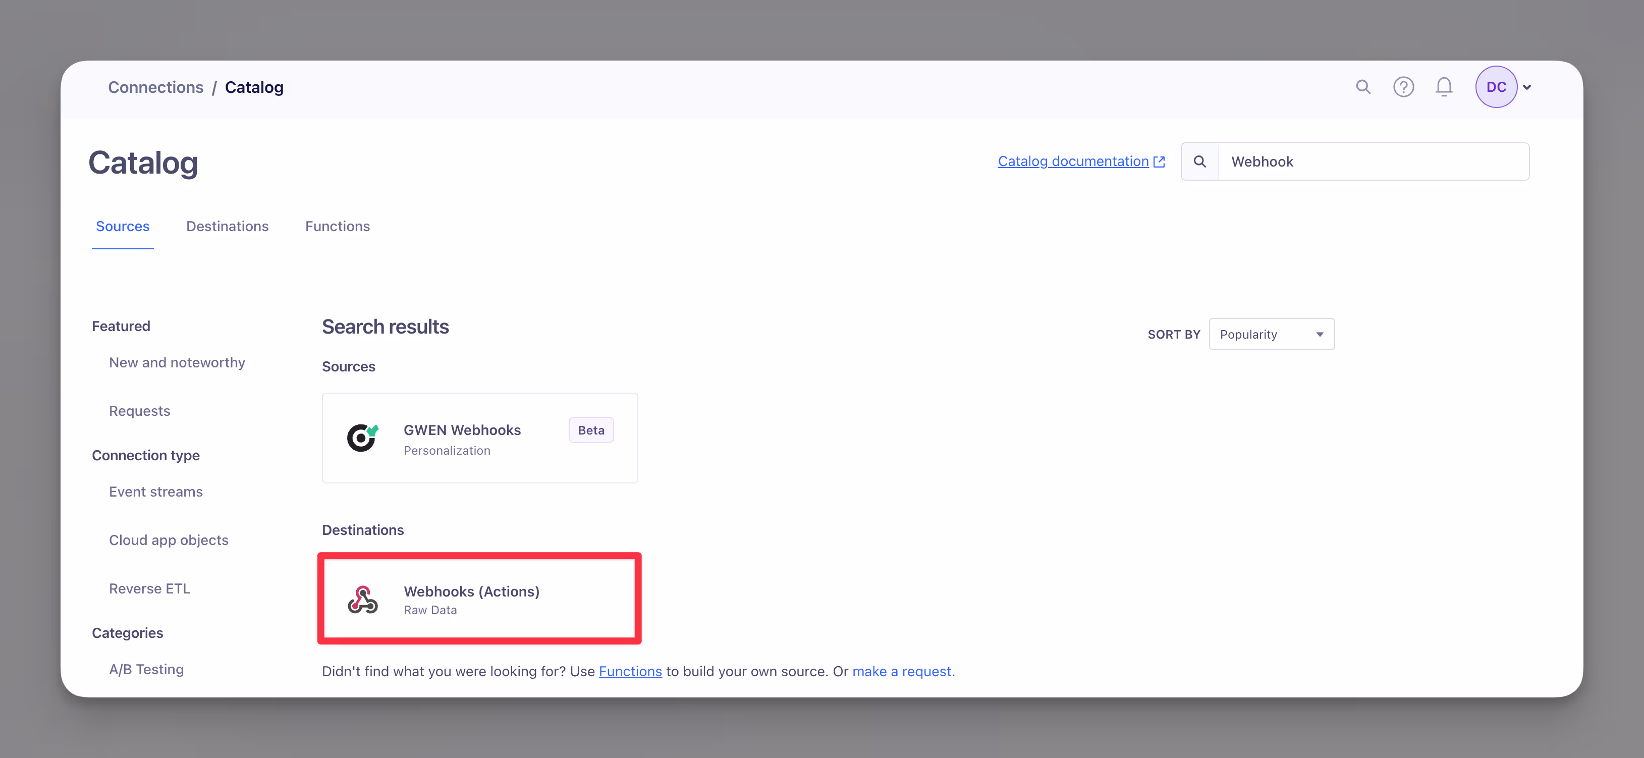Image resolution: width=1644 pixels, height=758 pixels.
Task: Filter by Cloud app objects
Action: pyautogui.click(x=169, y=540)
